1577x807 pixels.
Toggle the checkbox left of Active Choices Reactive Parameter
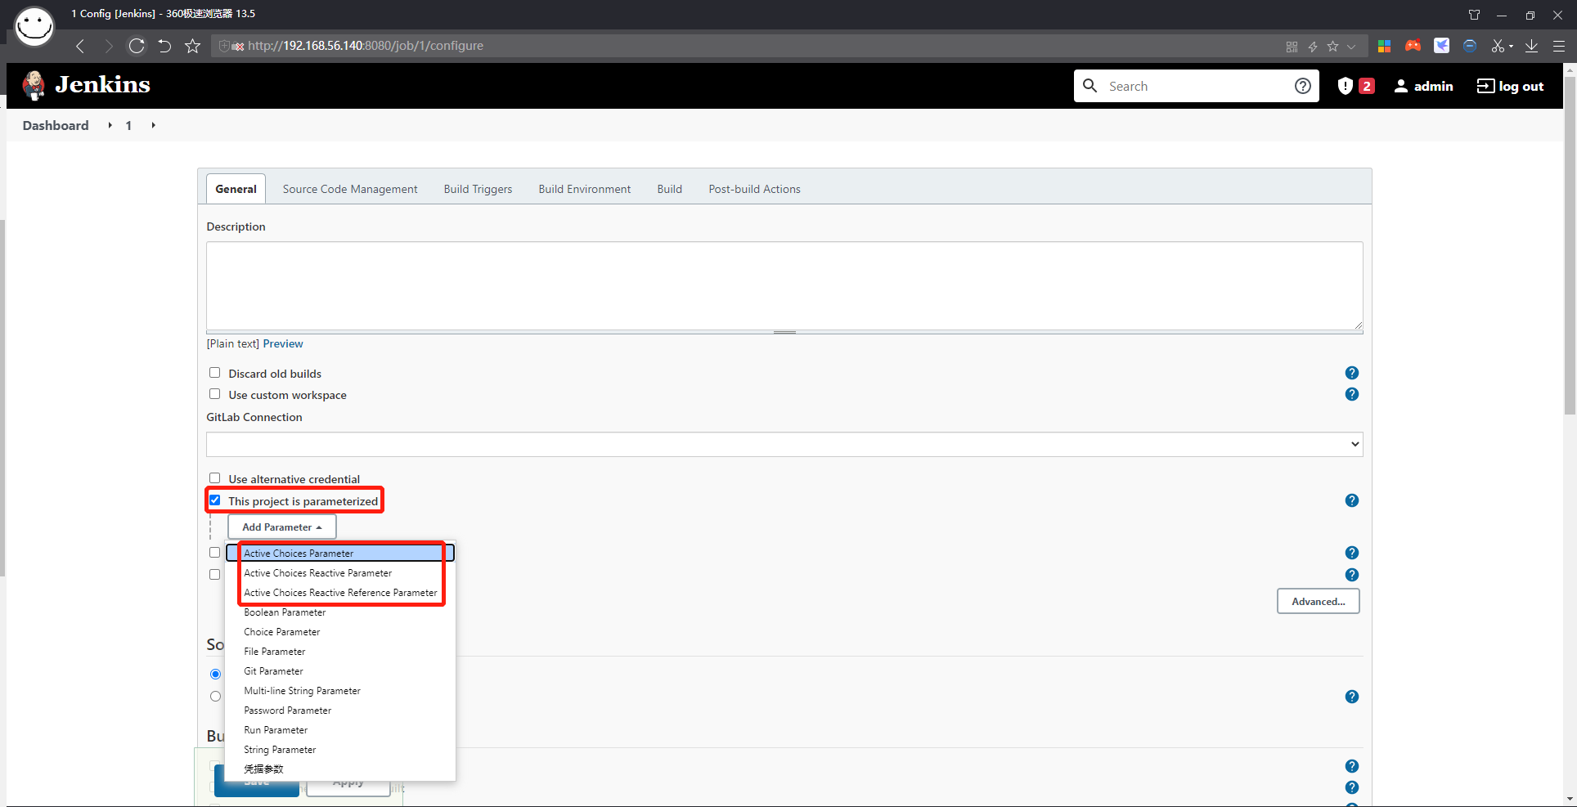point(214,575)
